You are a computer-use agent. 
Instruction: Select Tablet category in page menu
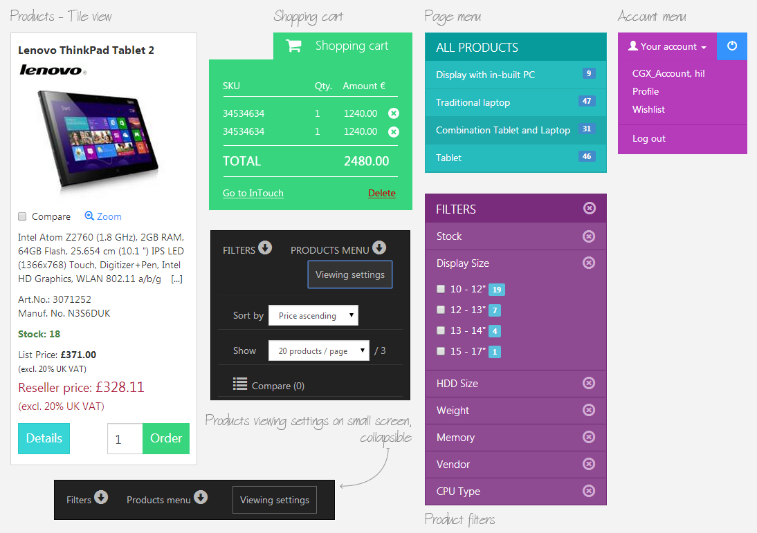pos(516,158)
